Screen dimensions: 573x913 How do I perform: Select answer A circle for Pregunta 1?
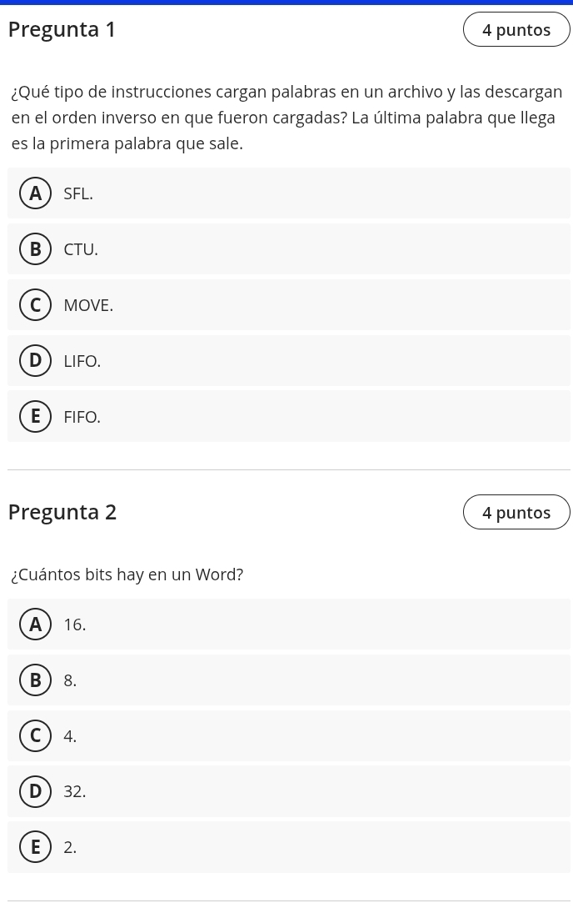click(x=35, y=193)
